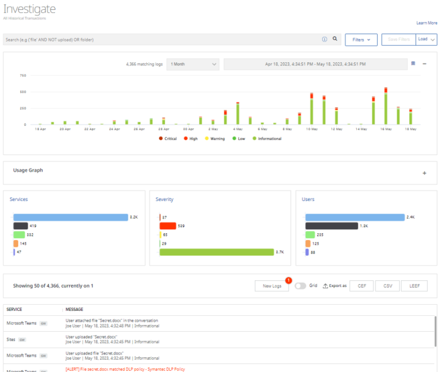Click the tallest chart bar near 16 May
This screenshot has width=440, height=372.
386,106
